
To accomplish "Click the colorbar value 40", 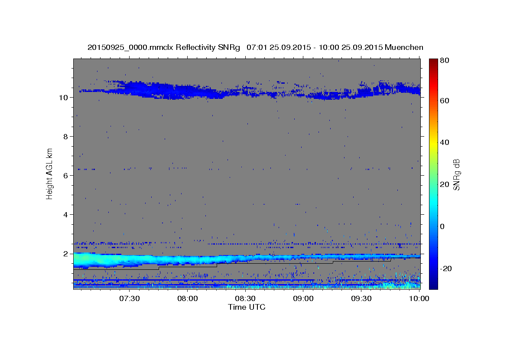I will coord(444,142).
